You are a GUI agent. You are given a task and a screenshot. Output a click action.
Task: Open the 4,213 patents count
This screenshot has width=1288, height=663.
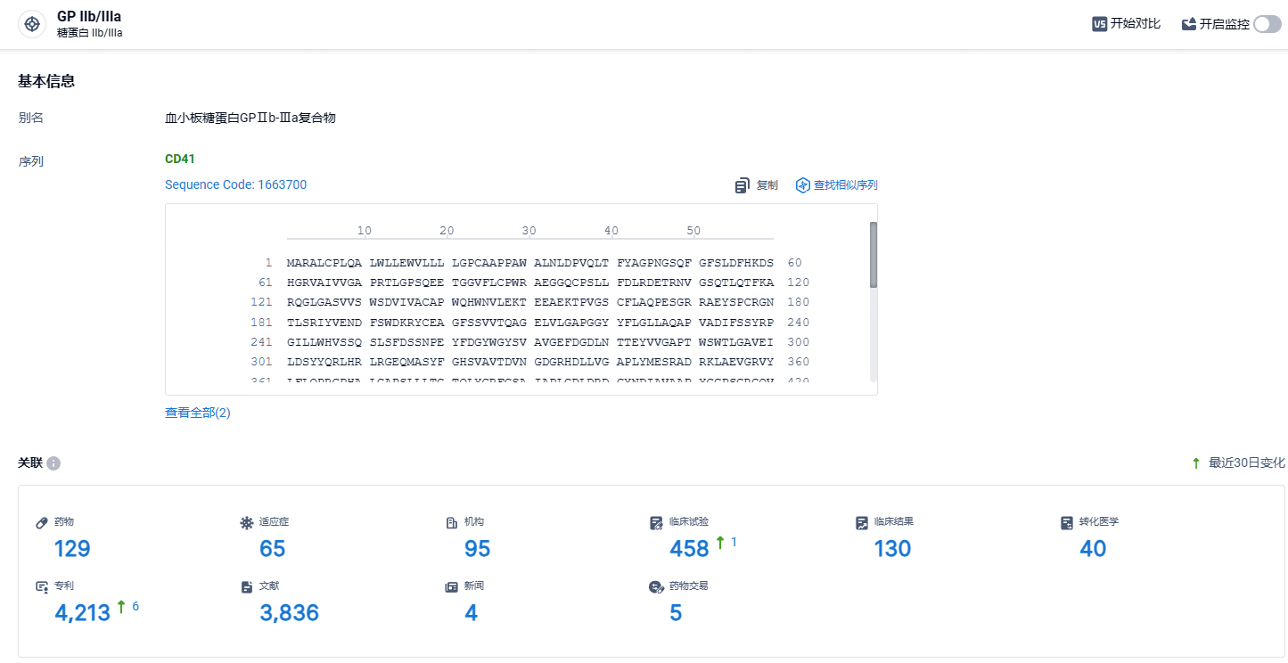83,612
